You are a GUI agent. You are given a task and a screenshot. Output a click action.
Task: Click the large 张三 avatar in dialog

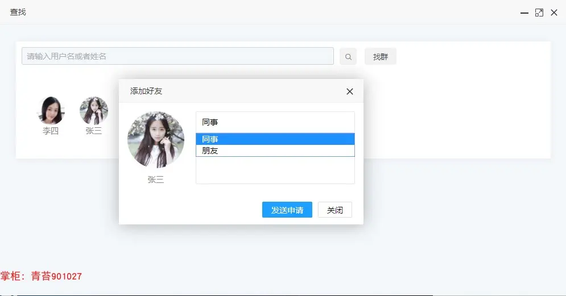coord(156,140)
